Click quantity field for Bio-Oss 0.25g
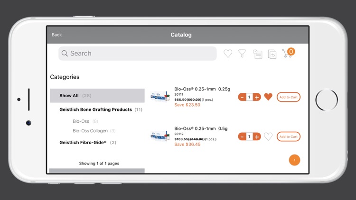This screenshot has width=356, height=200. [x=249, y=97]
